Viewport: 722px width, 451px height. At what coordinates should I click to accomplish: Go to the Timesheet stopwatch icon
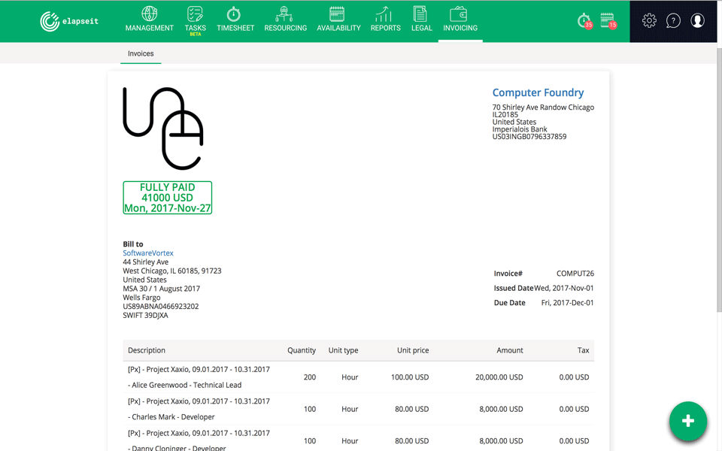point(234,14)
